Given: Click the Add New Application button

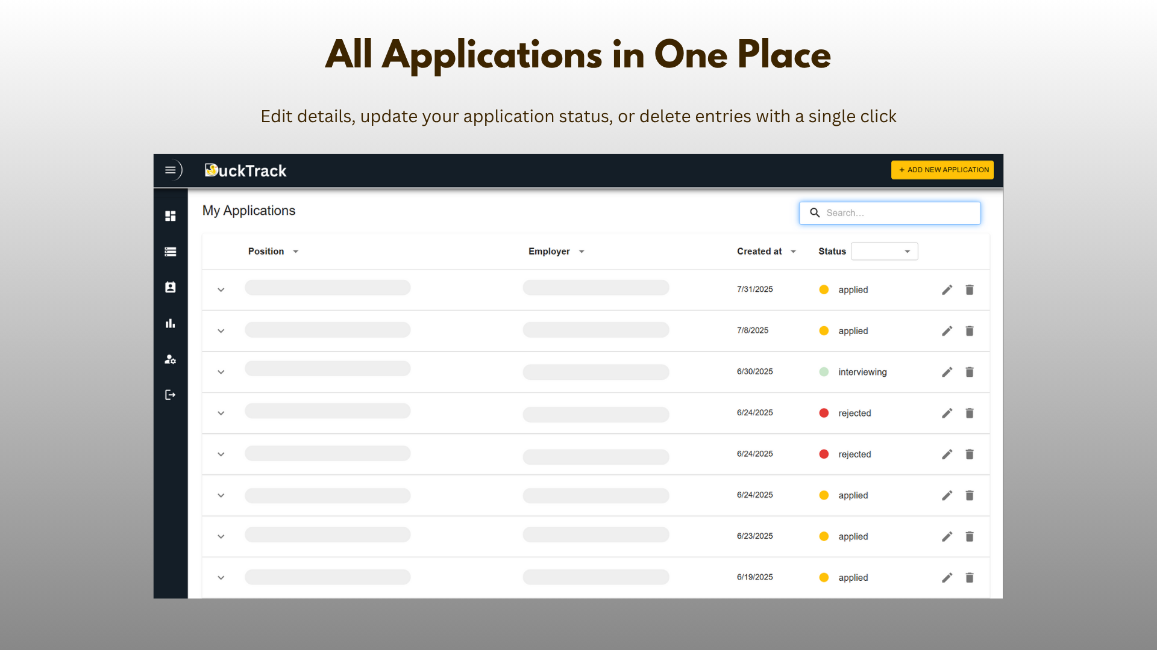Looking at the screenshot, I should 942,170.
